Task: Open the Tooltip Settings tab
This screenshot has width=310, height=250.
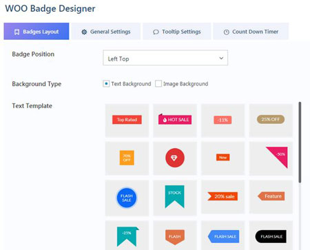Action: coord(177,31)
